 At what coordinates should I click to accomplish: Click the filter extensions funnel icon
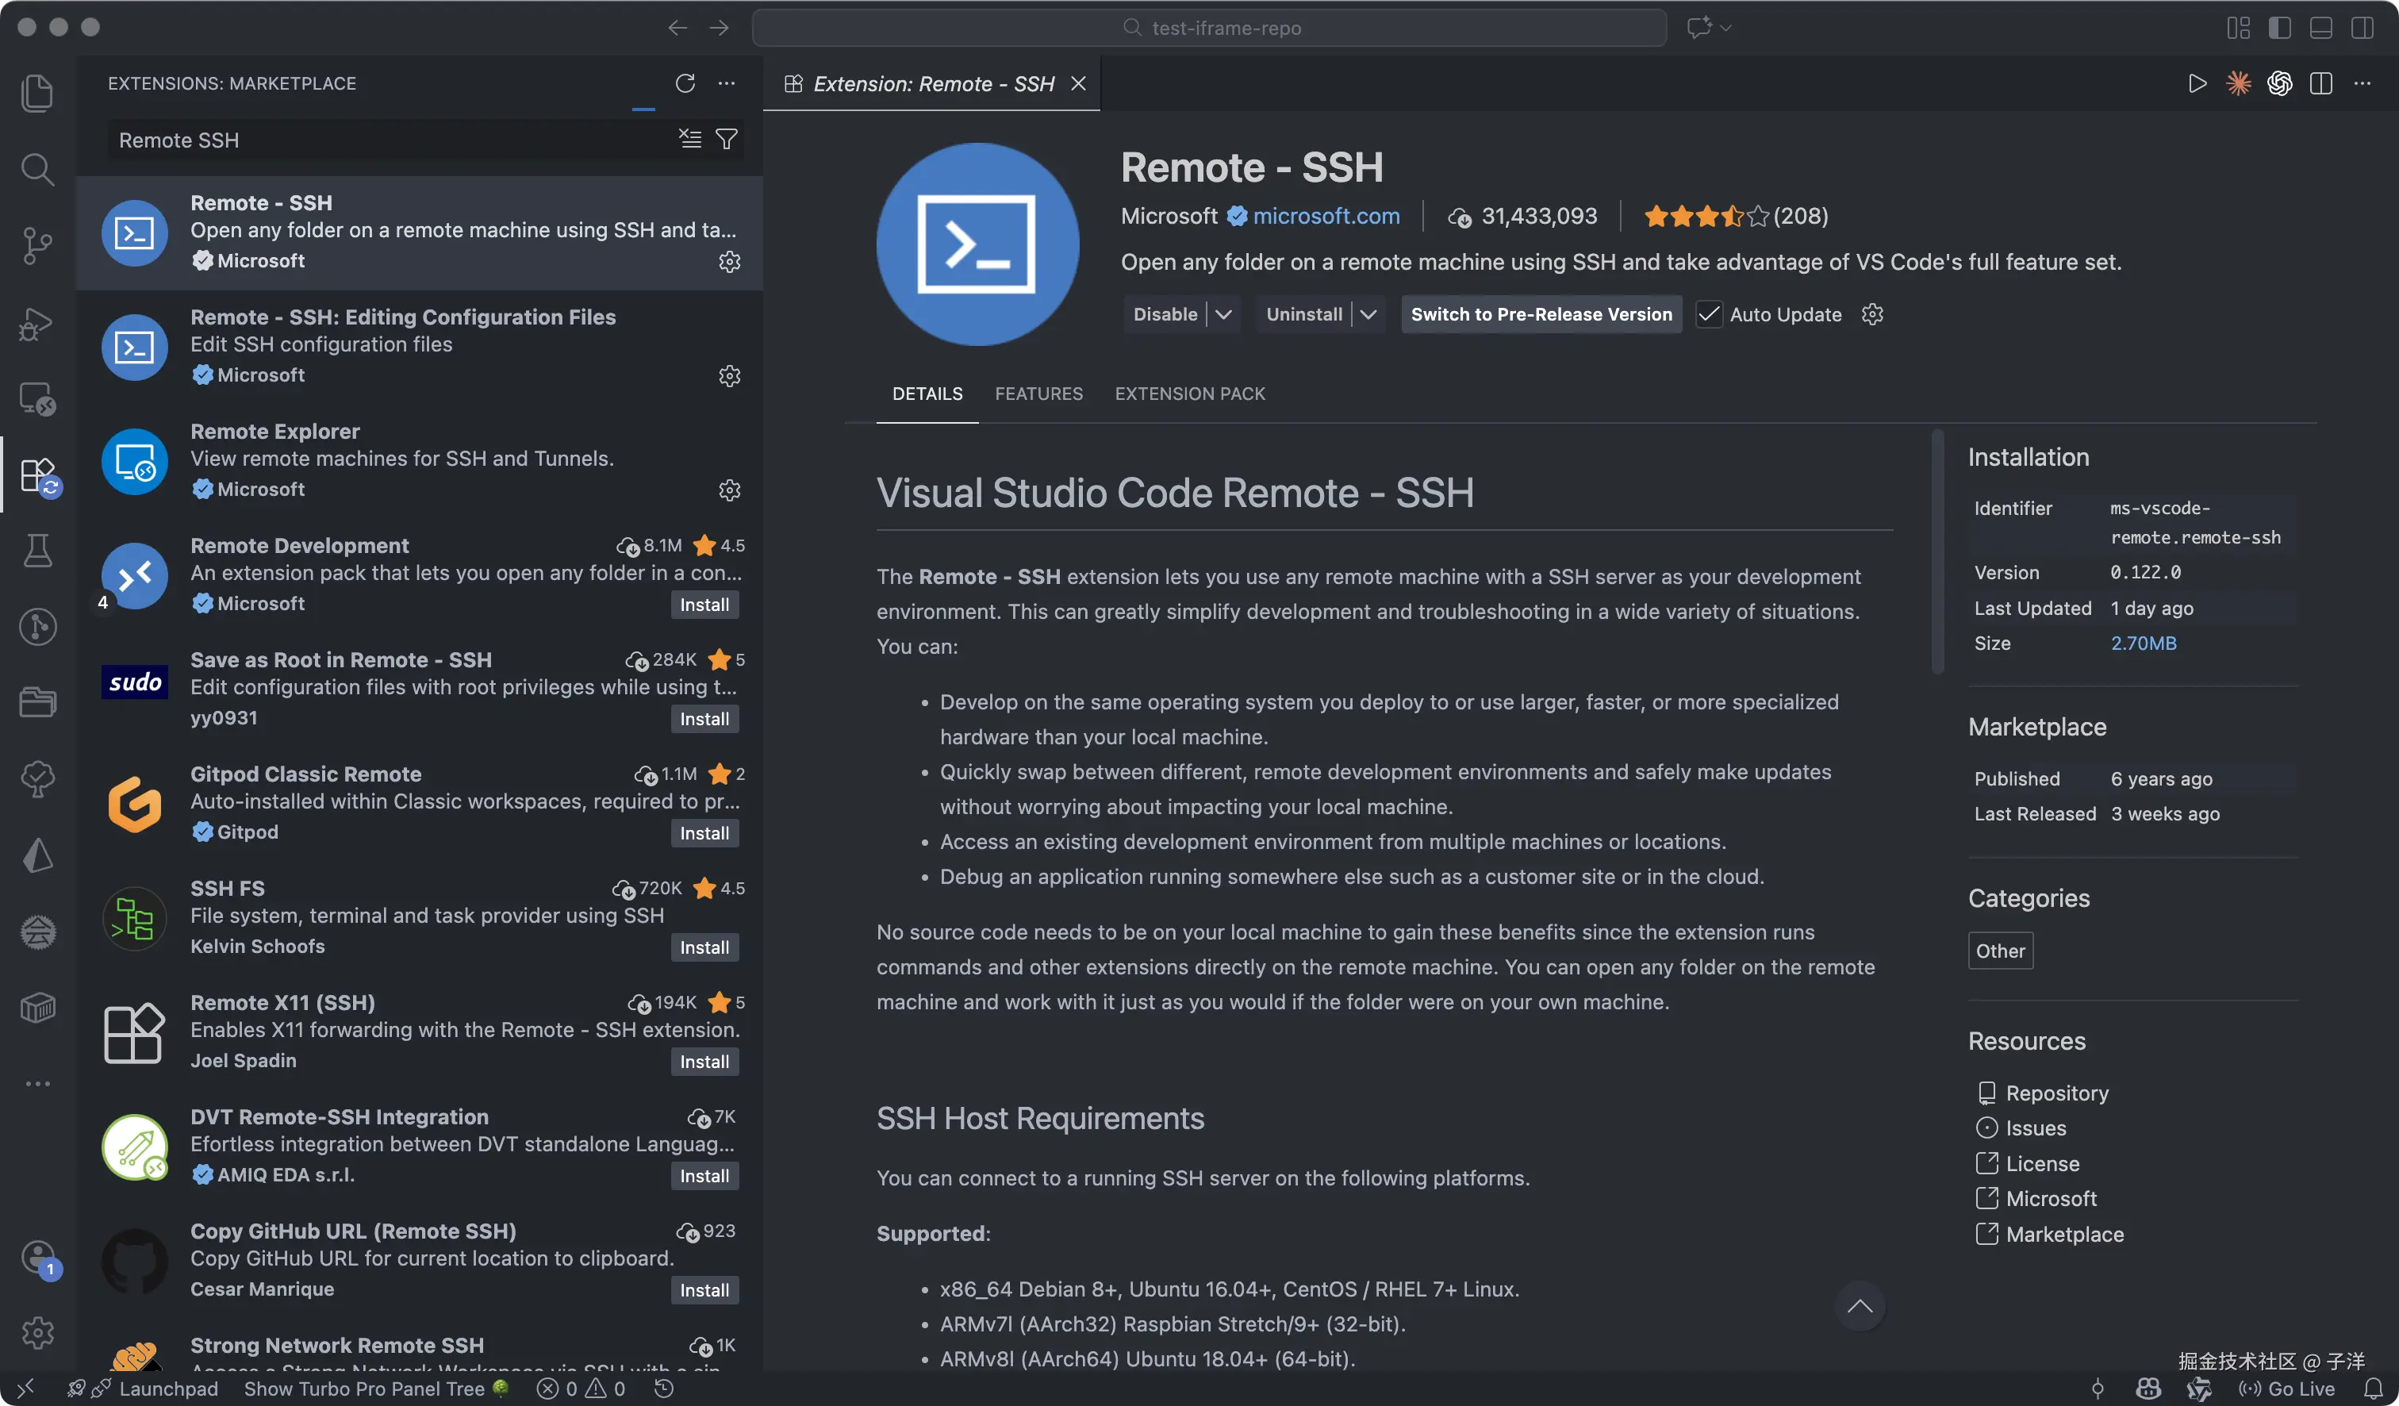[727, 140]
